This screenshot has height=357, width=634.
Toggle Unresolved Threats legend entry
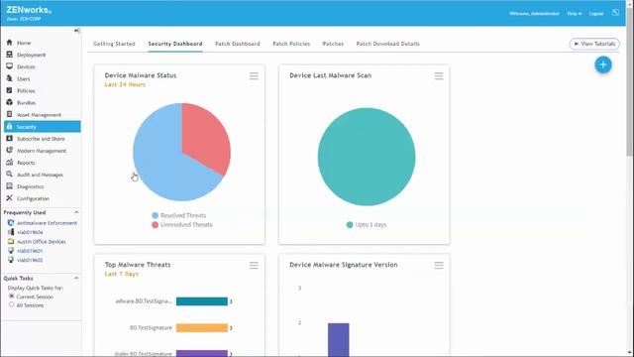(x=182, y=225)
